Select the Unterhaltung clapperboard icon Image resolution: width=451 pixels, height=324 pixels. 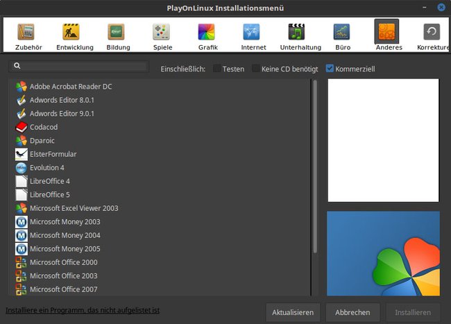pos(296,32)
